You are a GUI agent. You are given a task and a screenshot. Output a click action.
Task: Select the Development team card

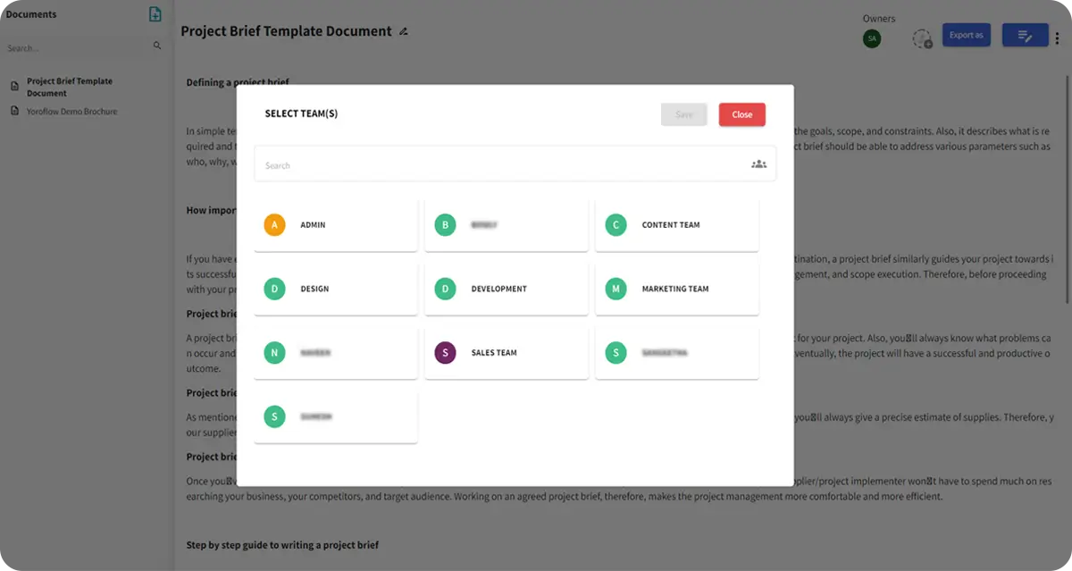[x=506, y=290]
